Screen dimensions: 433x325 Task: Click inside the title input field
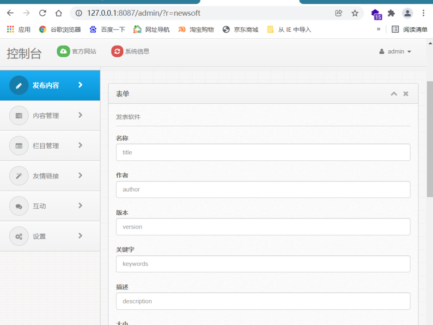tap(262, 152)
